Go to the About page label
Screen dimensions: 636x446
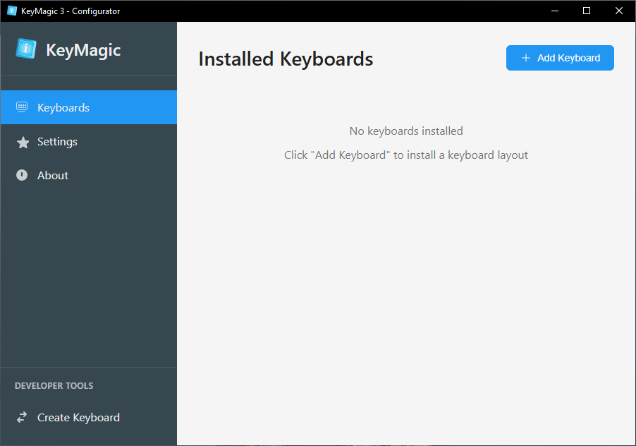coord(53,175)
